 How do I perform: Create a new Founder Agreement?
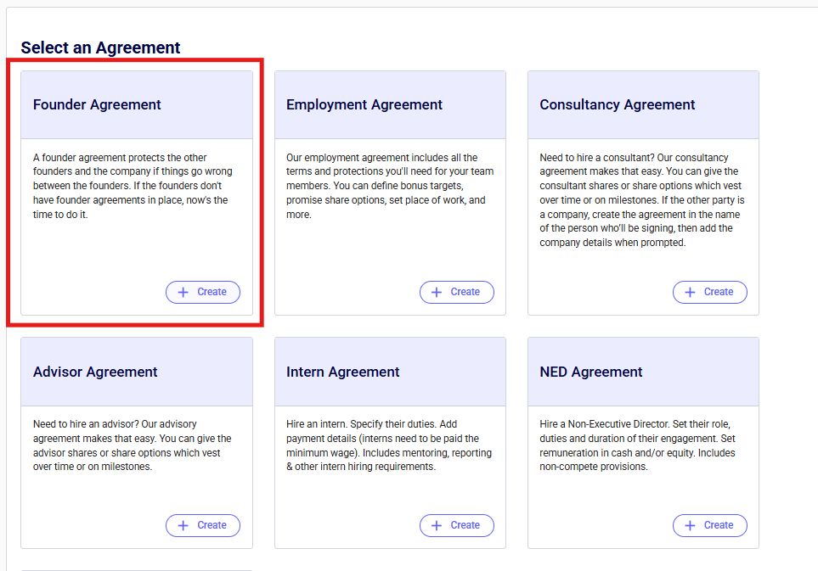click(203, 292)
